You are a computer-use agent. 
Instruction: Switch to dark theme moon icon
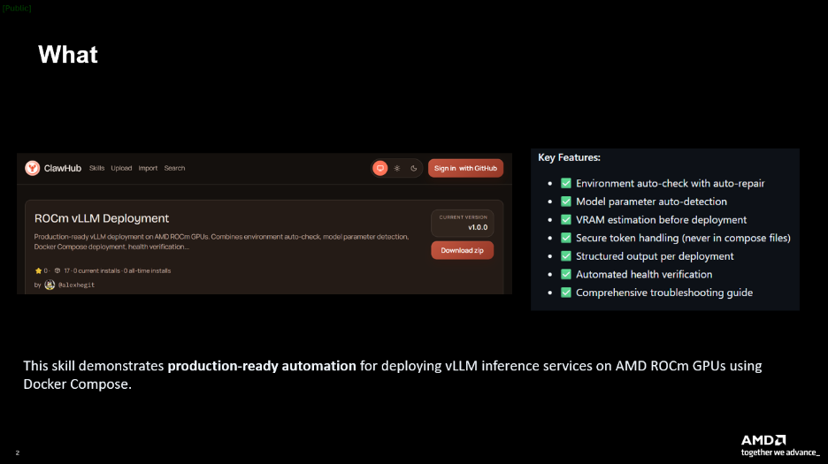(x=414, y=169)
